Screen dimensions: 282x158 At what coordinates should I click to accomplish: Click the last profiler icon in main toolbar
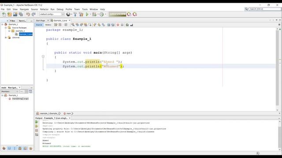(135, 14)
